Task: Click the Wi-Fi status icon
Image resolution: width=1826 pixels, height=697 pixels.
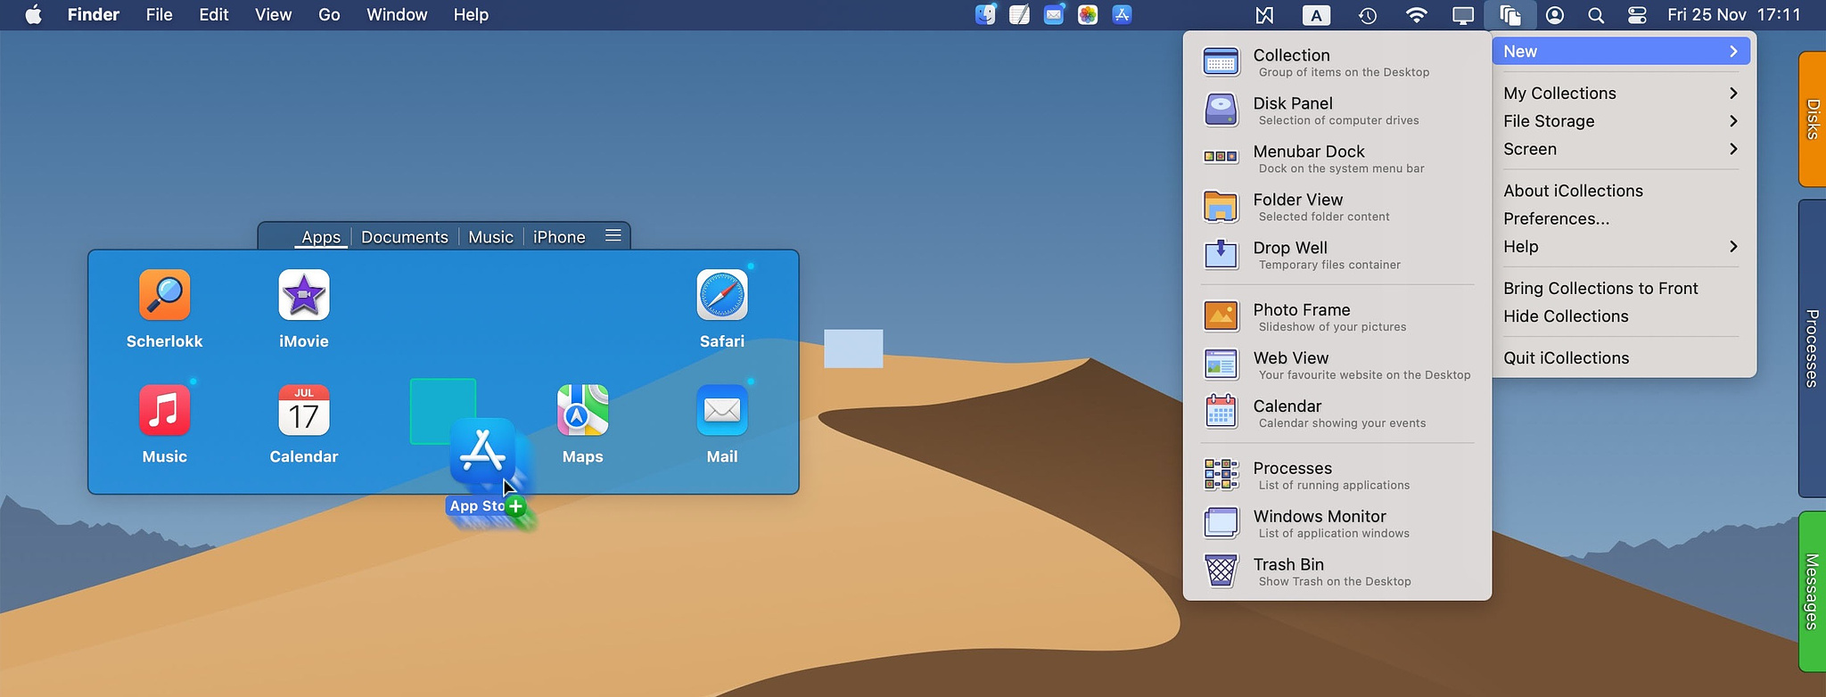Action: pyautogui.click(x=1416, y=15)
